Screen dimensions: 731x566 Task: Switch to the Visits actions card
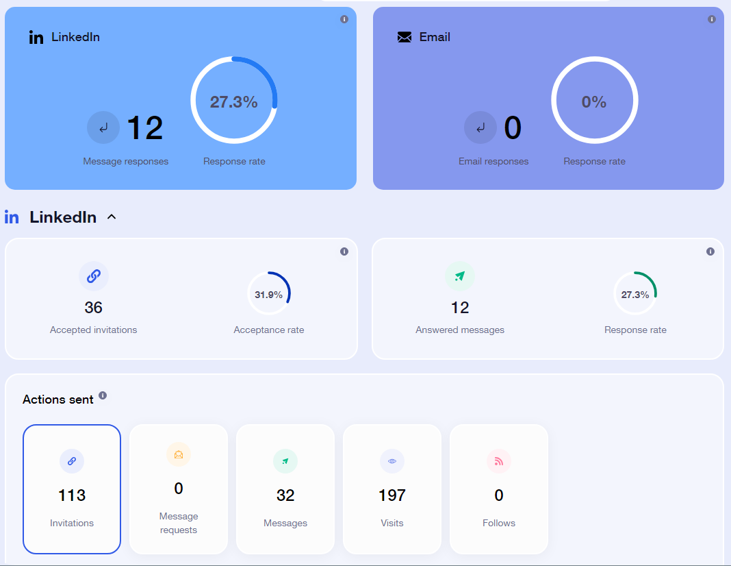tap(392, 489)
